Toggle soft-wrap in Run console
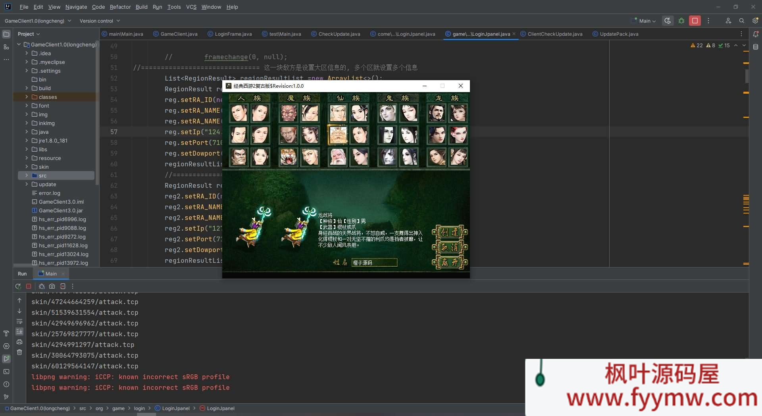Viewport: 762px width, 416px height. tap(19, 321)
